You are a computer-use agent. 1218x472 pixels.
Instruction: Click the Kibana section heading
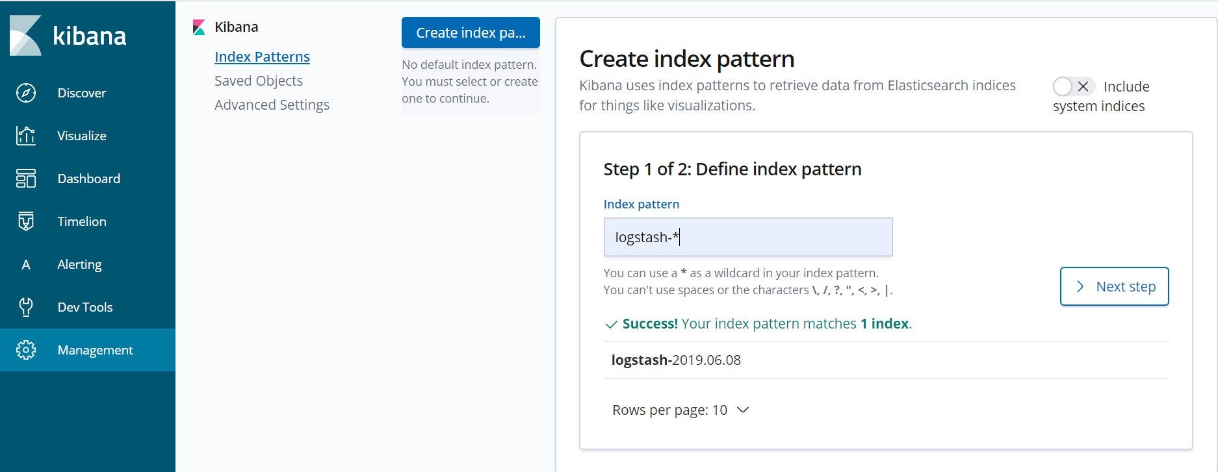pyautogui.click(x=237, y=27)
